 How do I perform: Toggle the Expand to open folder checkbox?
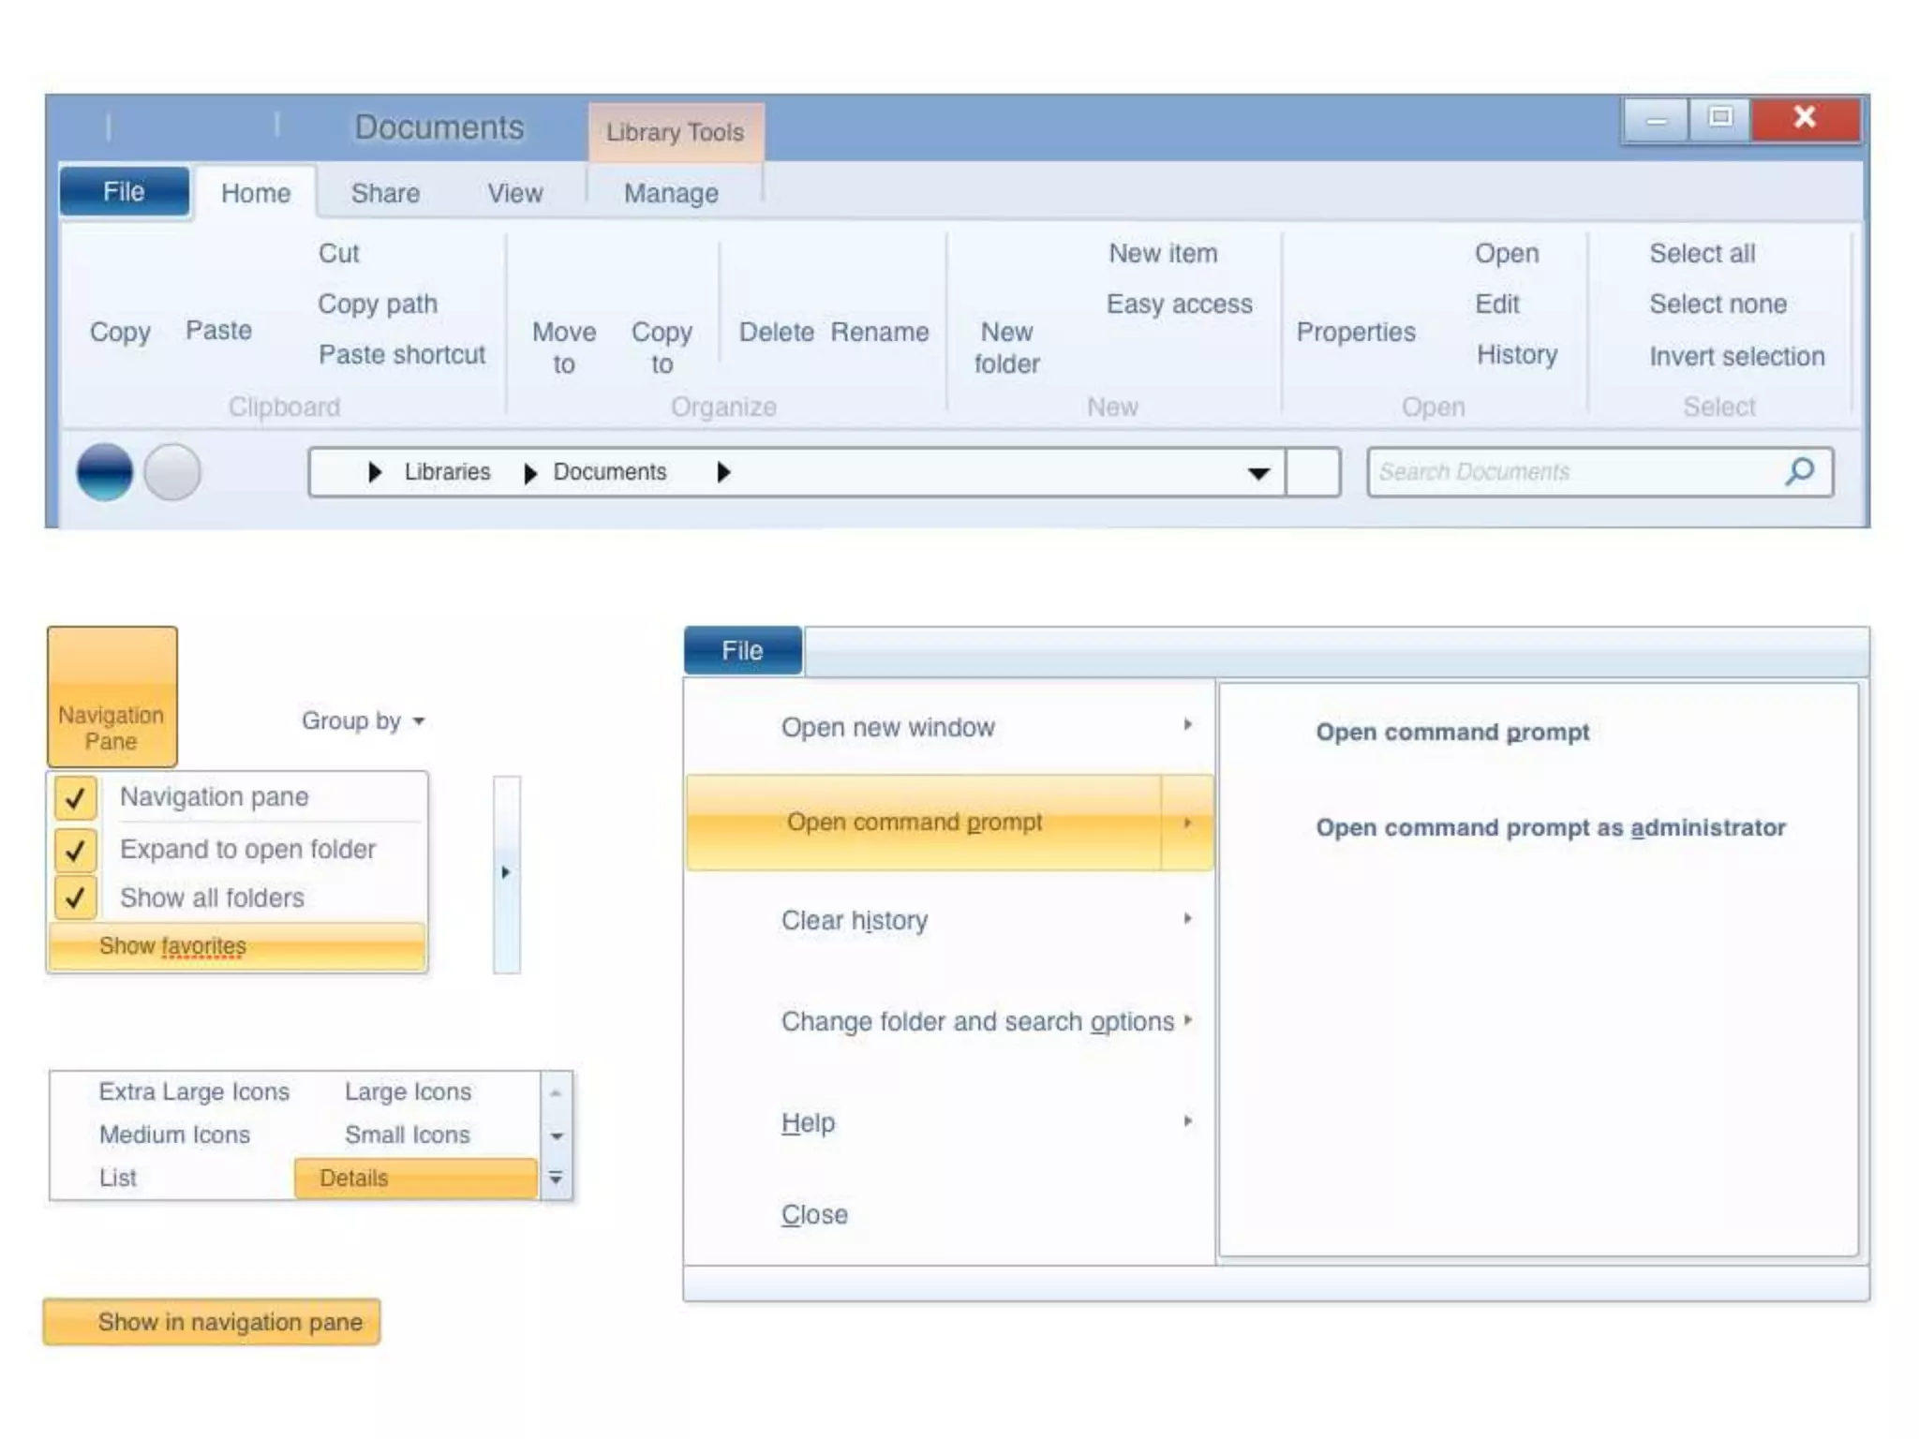coord(76,850)
